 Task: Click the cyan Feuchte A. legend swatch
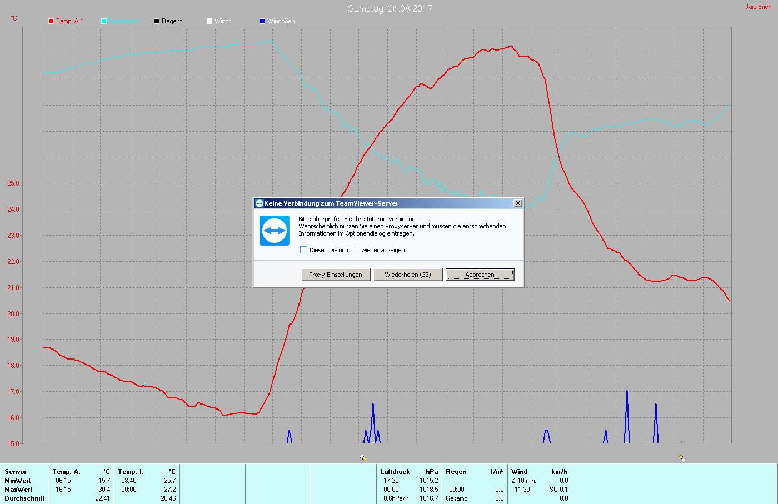pos(104,21)
